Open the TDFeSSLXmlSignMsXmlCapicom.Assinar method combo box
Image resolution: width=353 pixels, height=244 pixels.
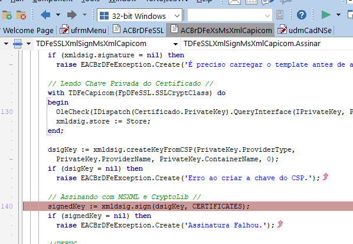267,44
